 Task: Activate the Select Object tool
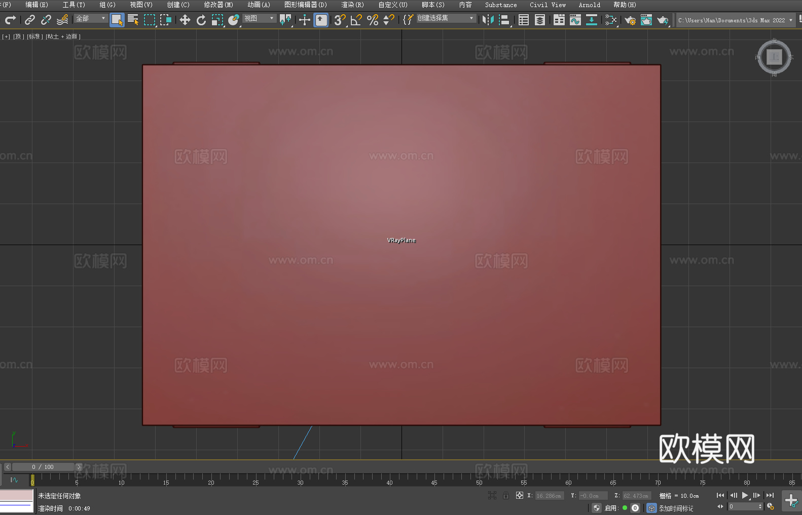pos(117,20)
